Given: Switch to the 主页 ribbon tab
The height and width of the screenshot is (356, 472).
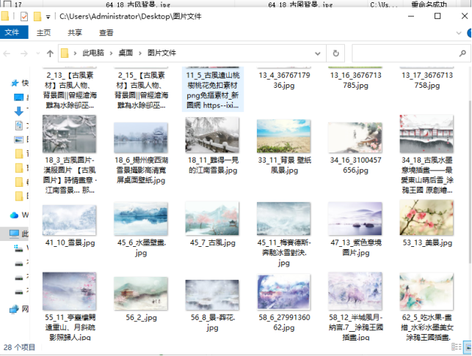Looking at the screenshot, I should tap(43, 32).
